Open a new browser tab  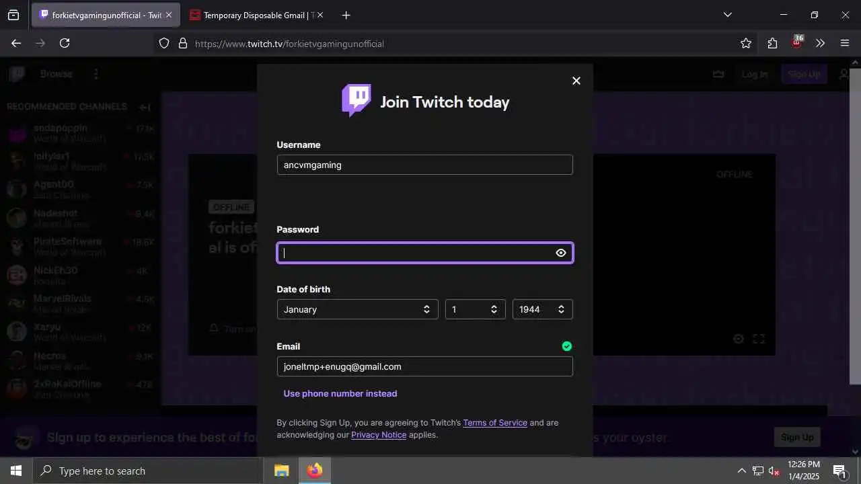point(346,15)
